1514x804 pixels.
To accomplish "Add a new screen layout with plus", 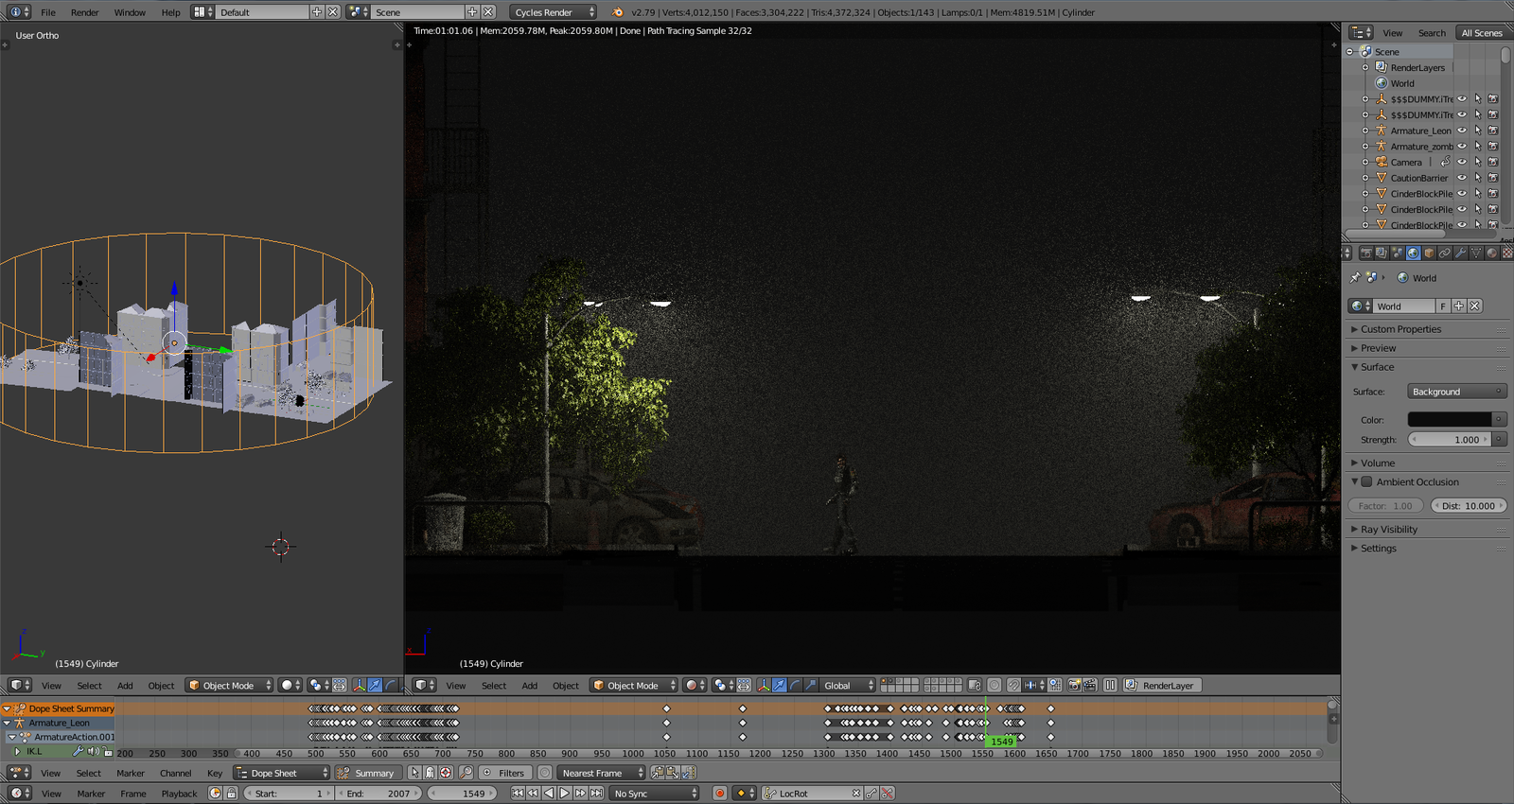I will (x=316, y=12).
